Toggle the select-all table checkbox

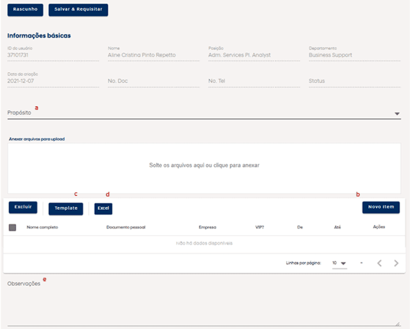point(13,227)
